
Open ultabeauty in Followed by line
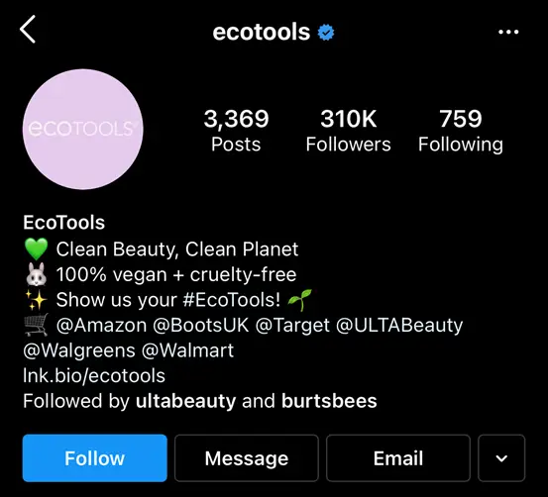pyautogui.click(x=186, y=401)
